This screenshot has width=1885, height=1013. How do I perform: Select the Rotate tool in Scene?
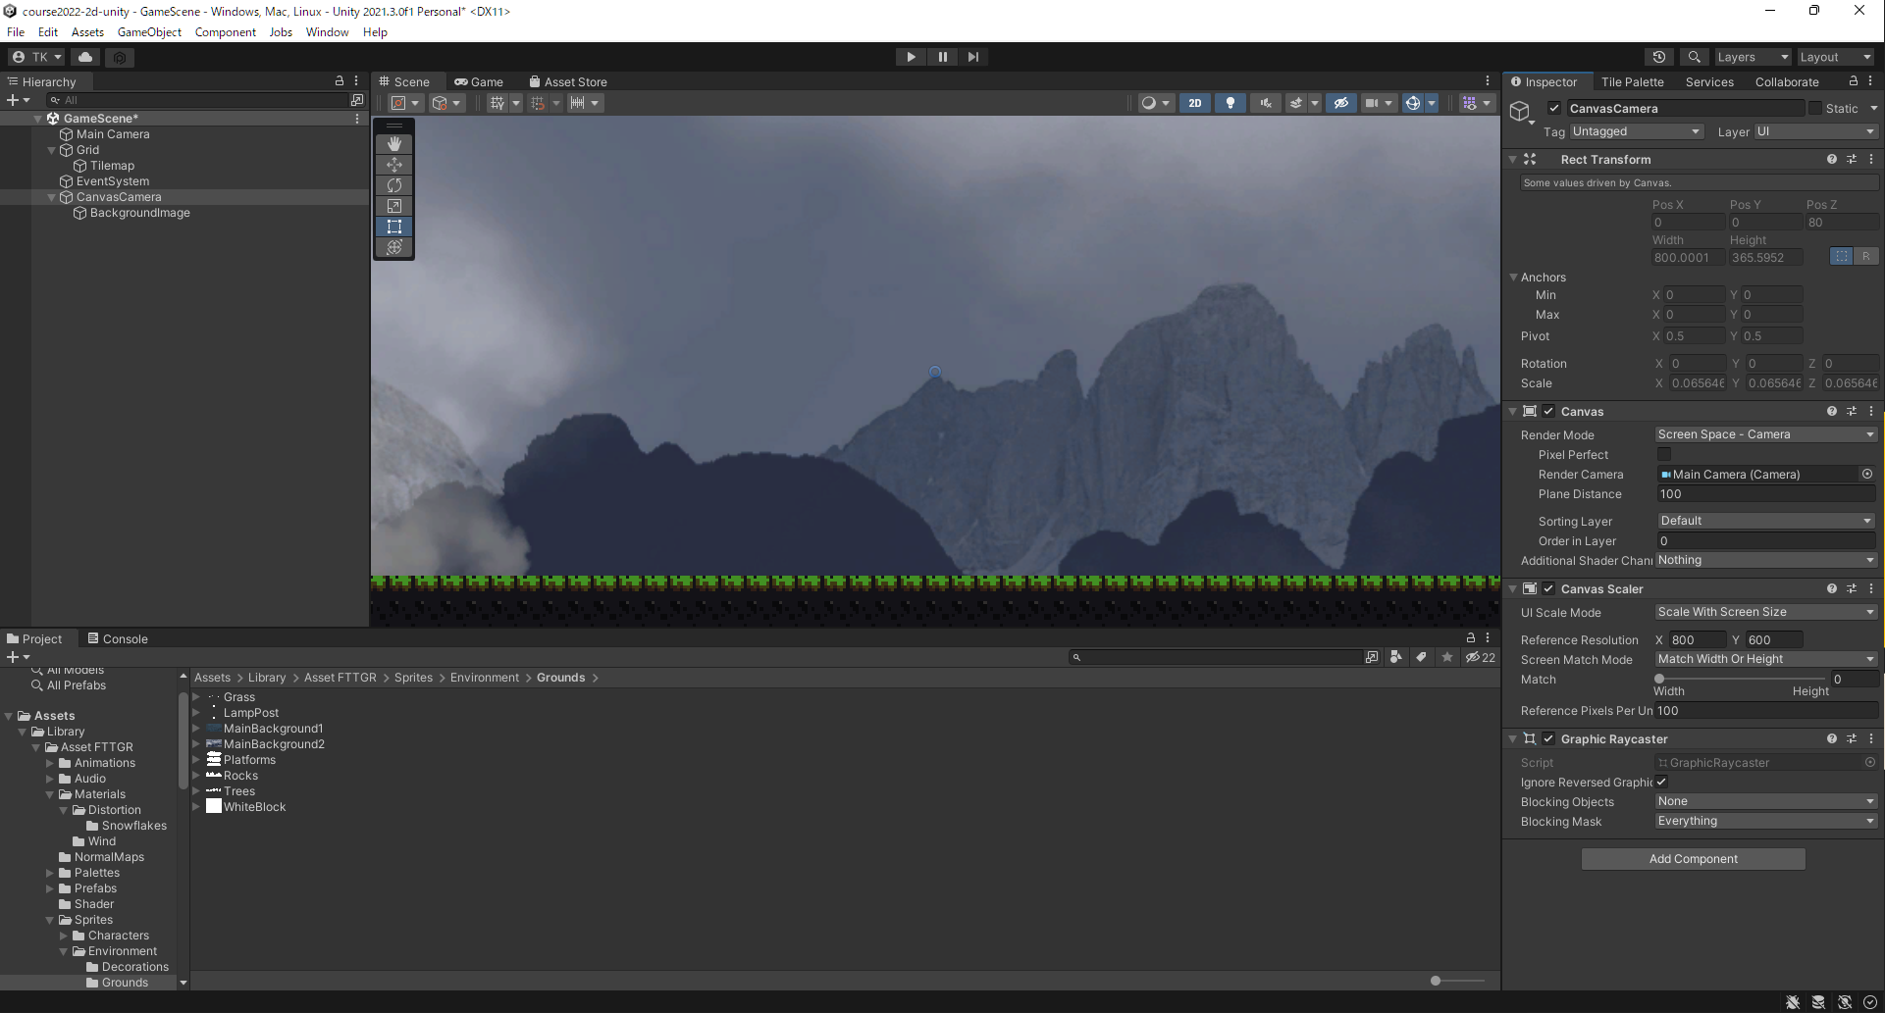(394, 185)
